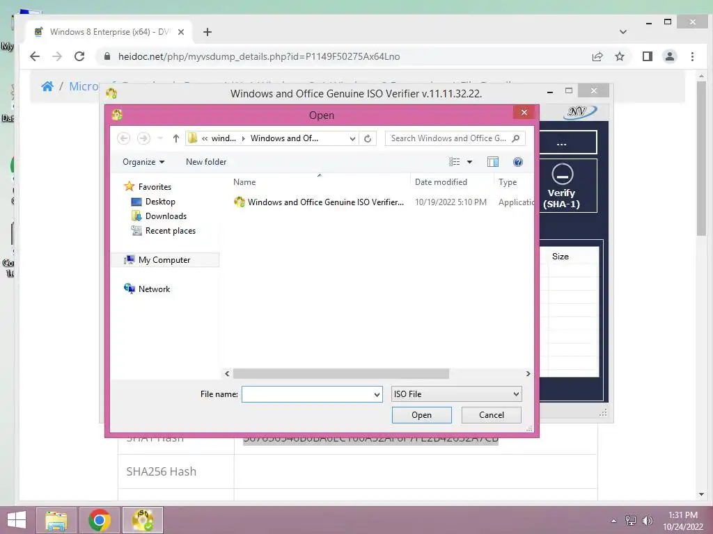The height and width of the screenshot is (534, 713).
Task: Open the ISO File type dropdown
Action: pyautogui.click(x=457, y=394)
